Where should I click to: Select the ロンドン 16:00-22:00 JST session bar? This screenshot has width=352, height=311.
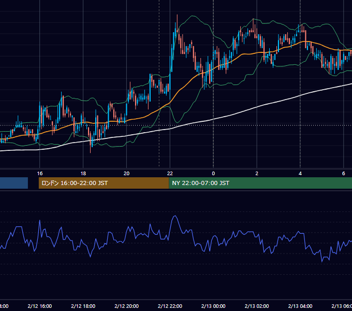(104, 183)
